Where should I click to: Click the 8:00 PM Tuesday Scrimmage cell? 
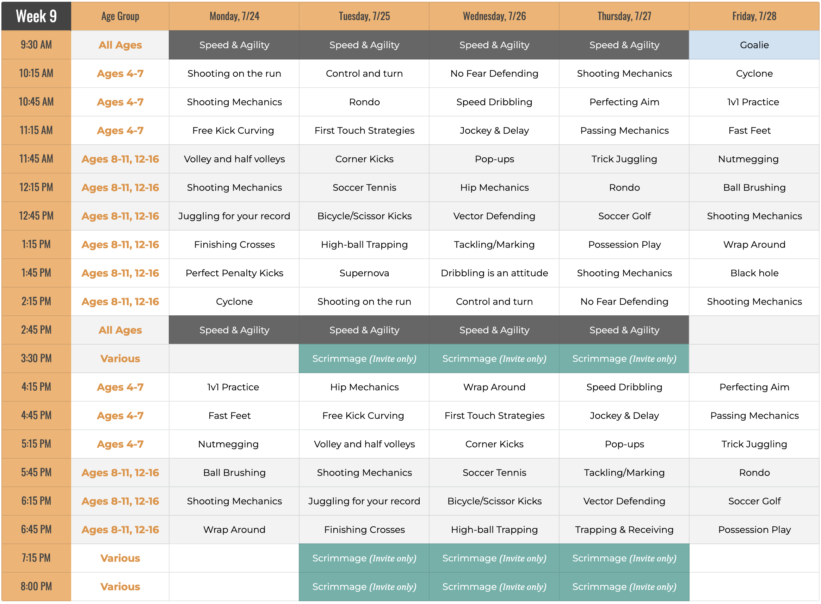pyautogui.click(x=364, y=587)
